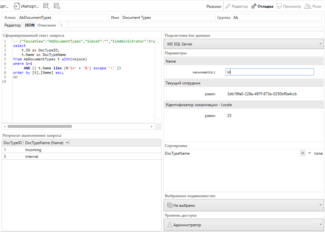Select the 'none' sort option
This screenshot has width=325, height=232.
(x=318, y=153)
